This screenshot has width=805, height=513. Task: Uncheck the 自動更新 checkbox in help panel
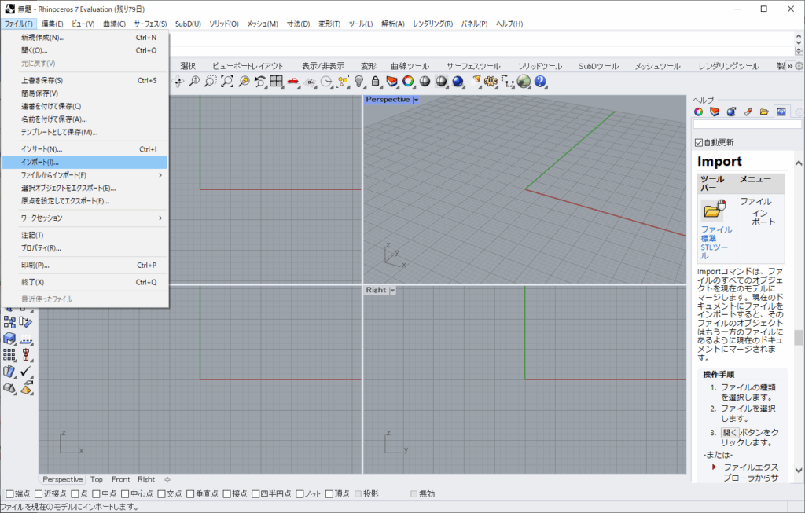[698, 142]
